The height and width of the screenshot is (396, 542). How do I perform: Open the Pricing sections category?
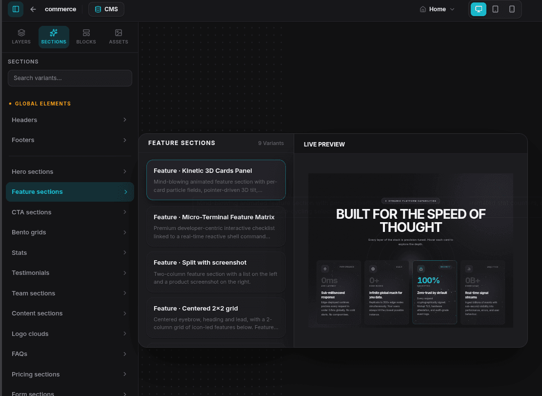pyautogui.click(x=70, y=374)
